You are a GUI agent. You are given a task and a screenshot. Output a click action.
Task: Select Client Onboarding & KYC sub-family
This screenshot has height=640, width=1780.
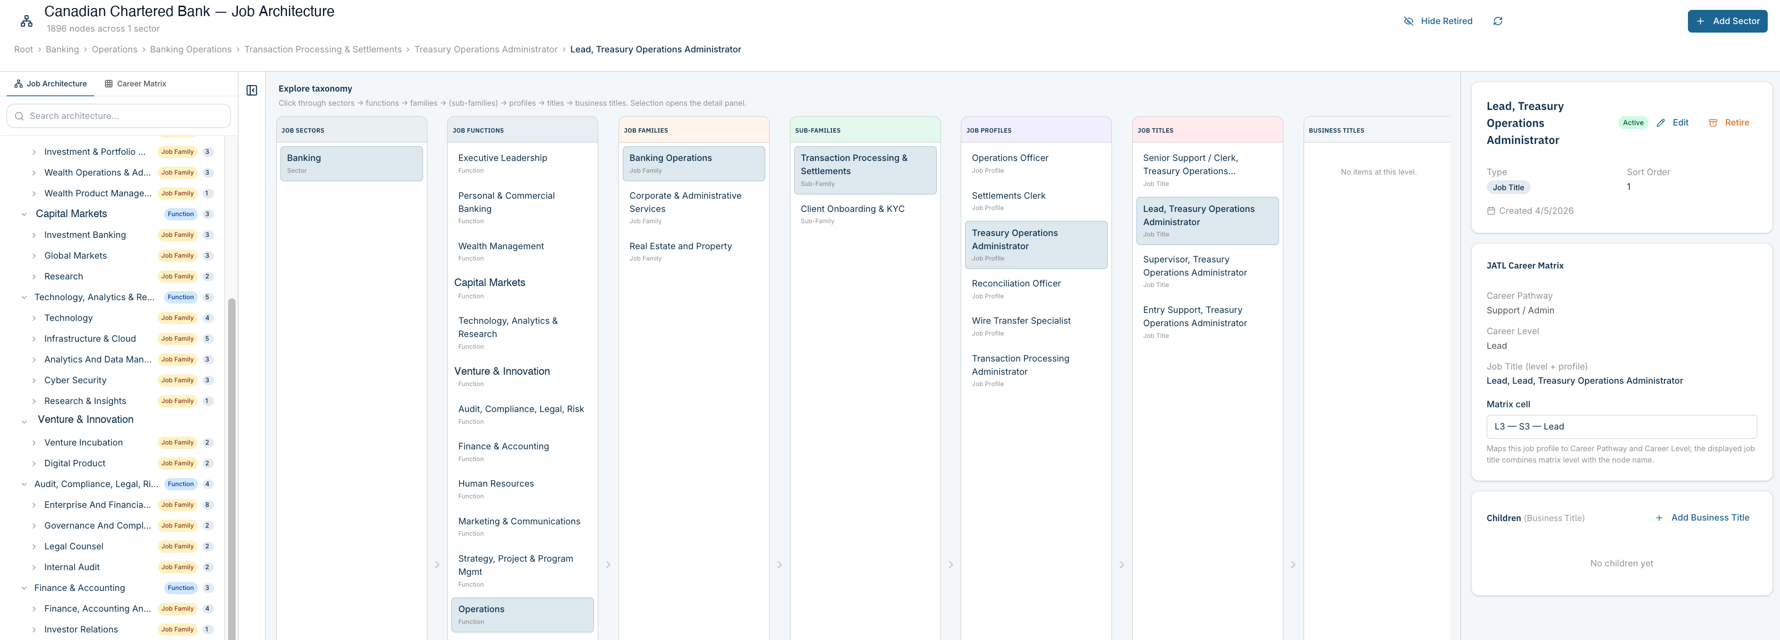pyautogui.click(x=865, y=214)
